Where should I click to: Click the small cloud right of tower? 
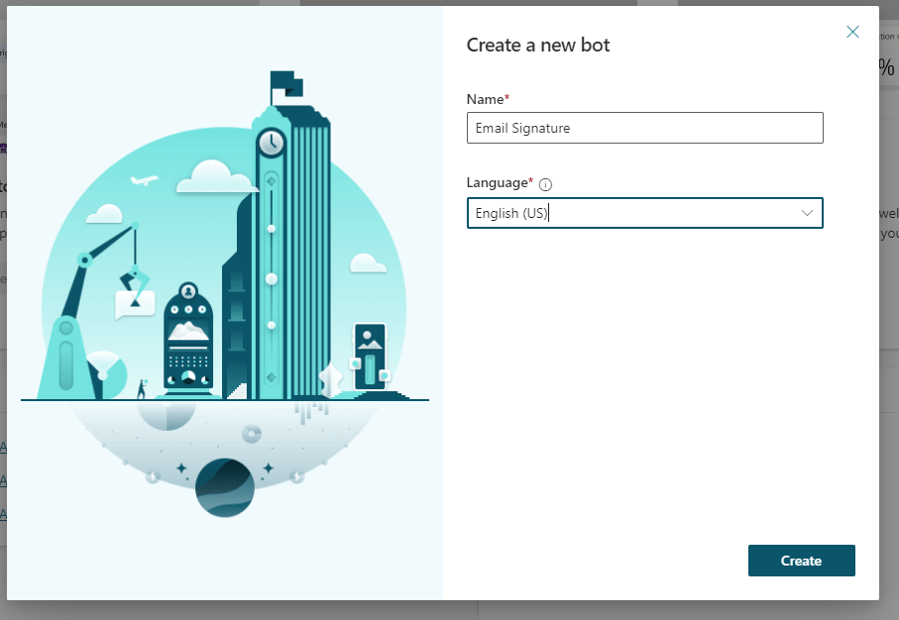(368, 263)
